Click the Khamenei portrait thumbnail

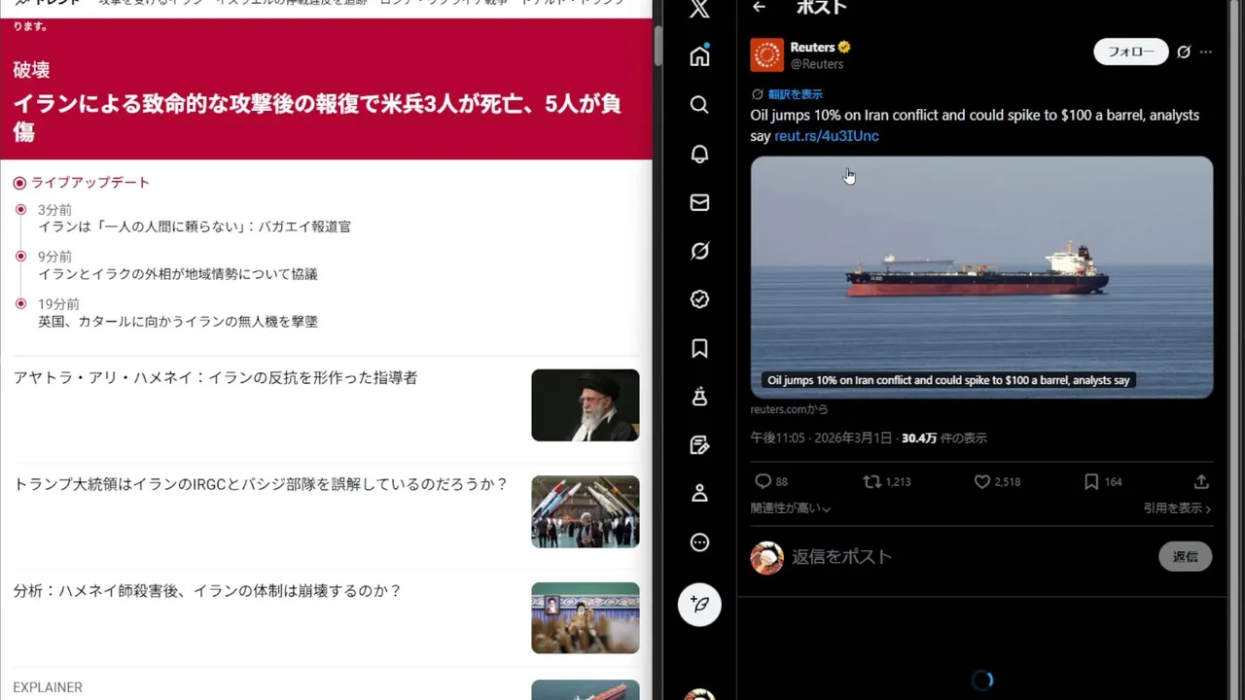tap(586, 405)
